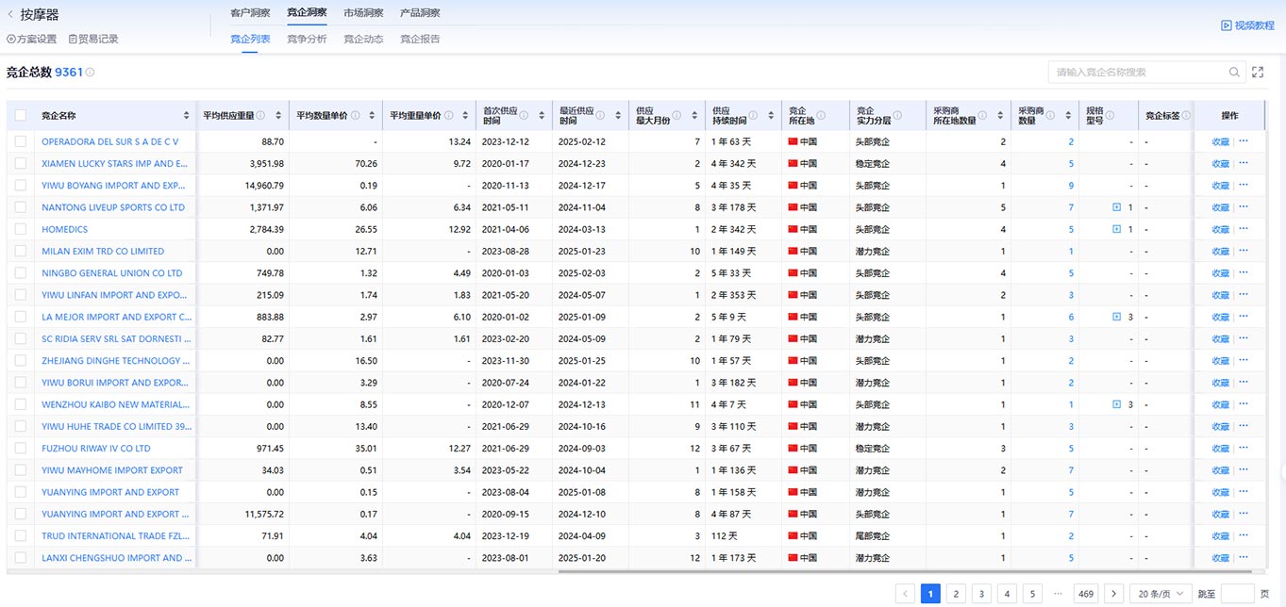The height and width of the screenshot is (607, 1286).
Task: Check the TRUD INTERNATIONAL TRADE row
Action: 21,535
